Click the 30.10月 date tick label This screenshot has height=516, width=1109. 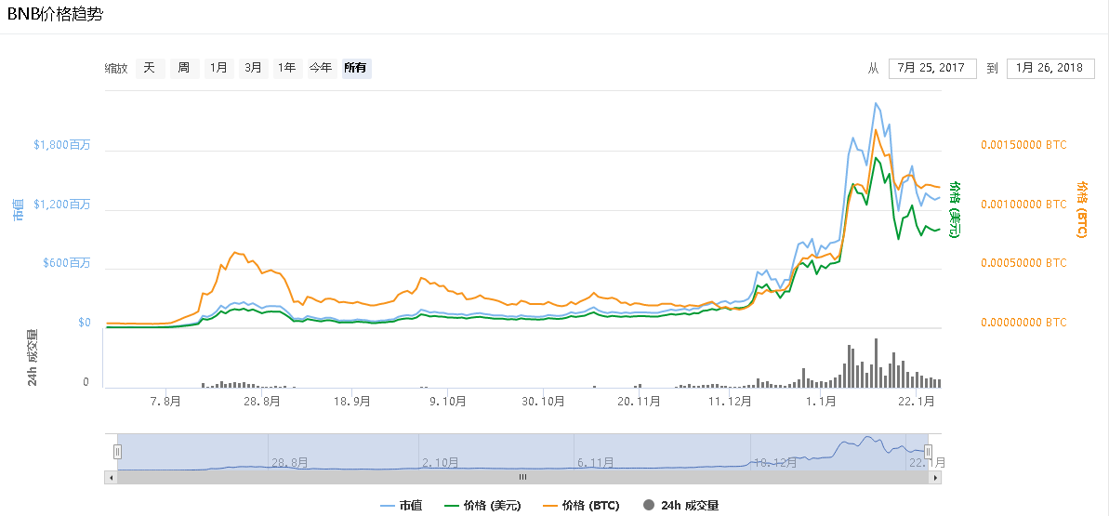pos(543,401)
